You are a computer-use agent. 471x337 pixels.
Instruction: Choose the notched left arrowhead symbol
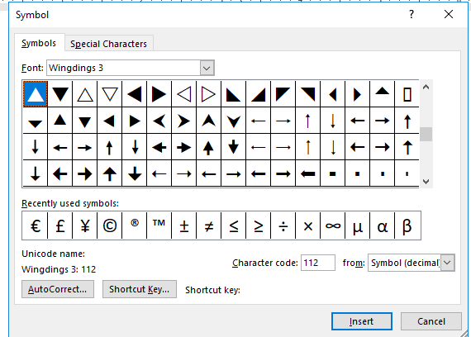point(159,121)
